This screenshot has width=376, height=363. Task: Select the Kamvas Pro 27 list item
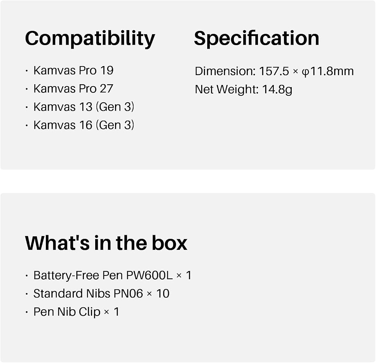coord(73,89)
